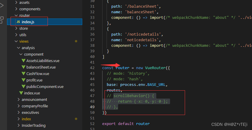Click 'routes,' on line 46
The height and width of the screenshot is (130, 252).
[115, 90]
